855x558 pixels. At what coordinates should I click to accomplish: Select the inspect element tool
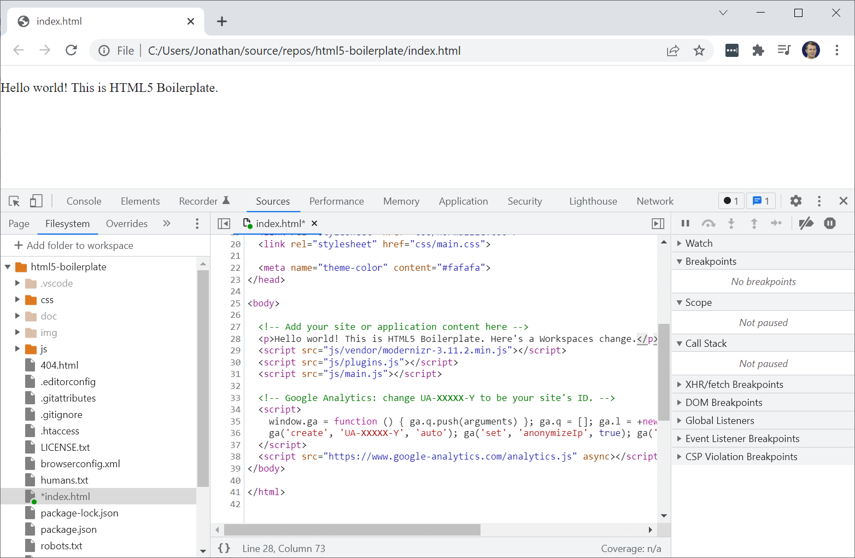pos(14,201)
